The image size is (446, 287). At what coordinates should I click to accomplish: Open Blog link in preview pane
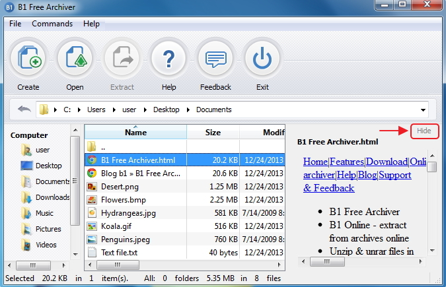click(x=367, y=175)
